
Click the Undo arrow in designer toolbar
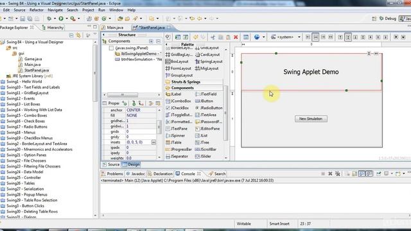[x=195, y=37]
